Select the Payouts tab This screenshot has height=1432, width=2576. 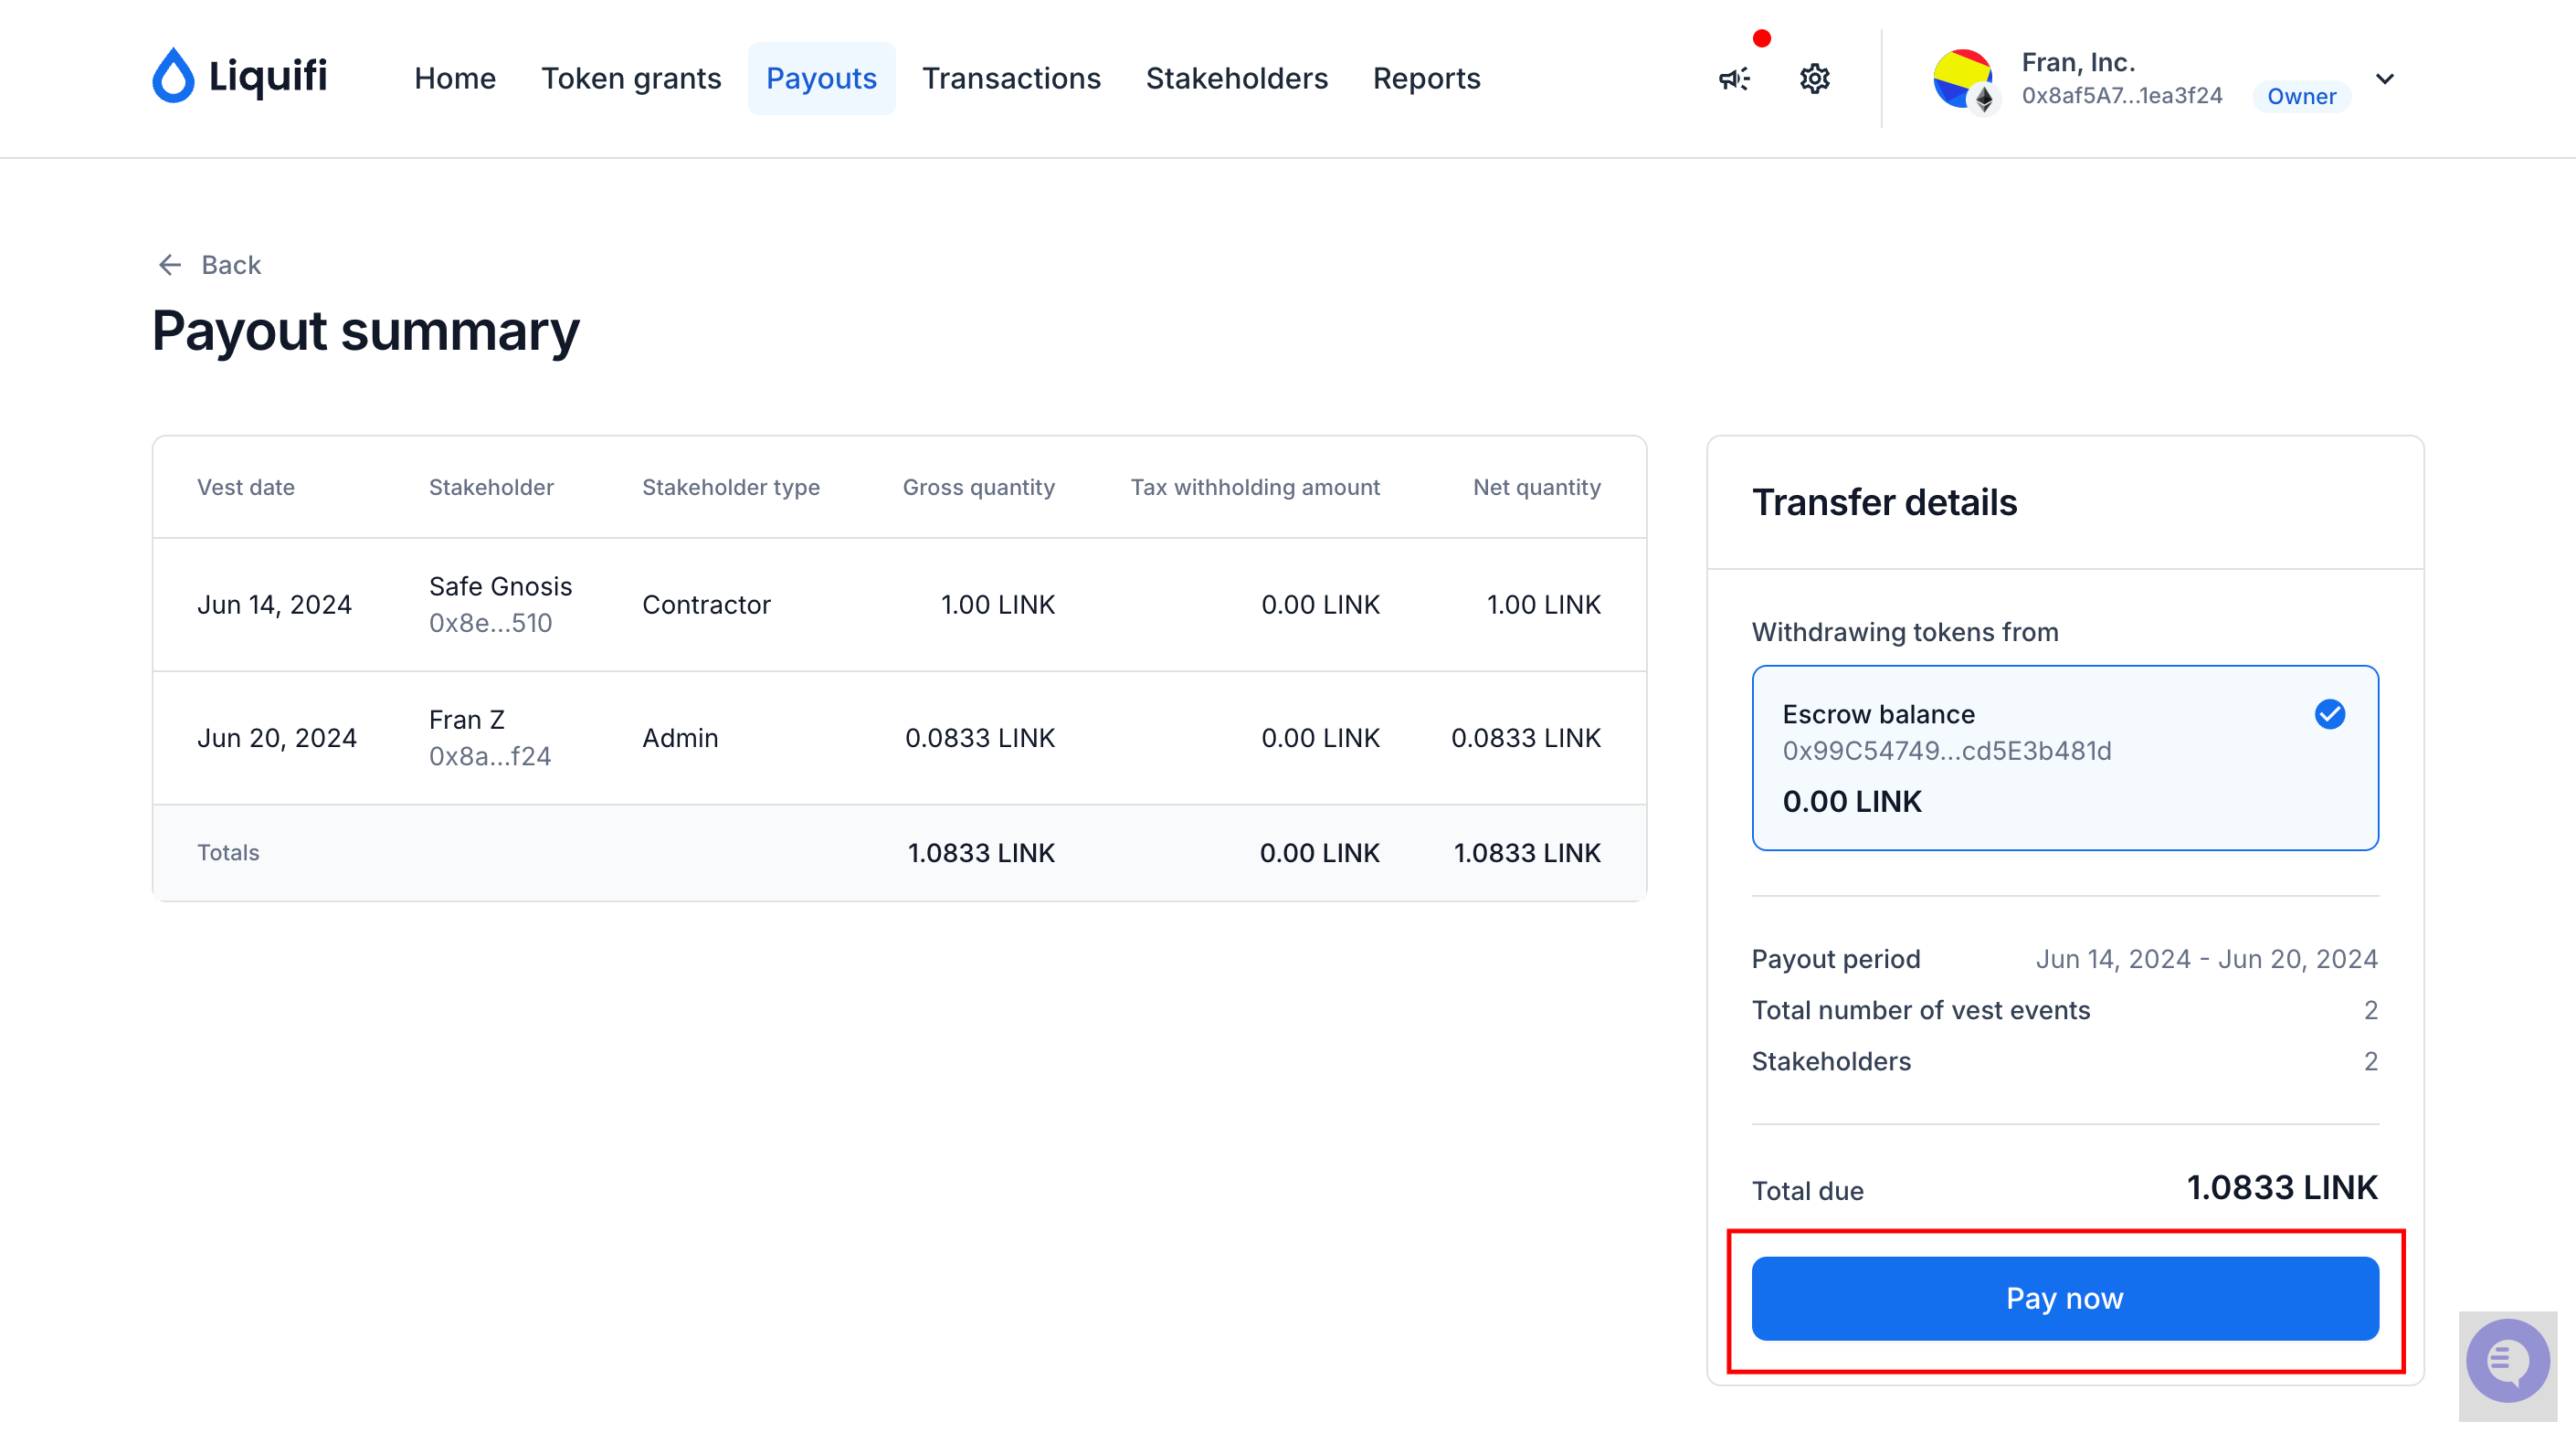pyautogui.click(x=821, y=78)
